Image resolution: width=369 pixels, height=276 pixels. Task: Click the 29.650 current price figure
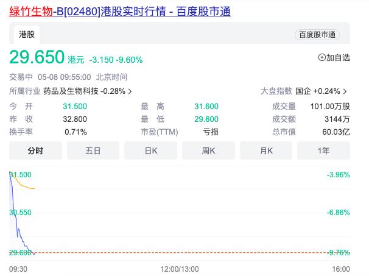pos(37,57)
